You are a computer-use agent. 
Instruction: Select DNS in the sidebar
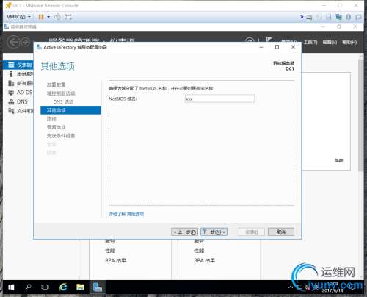18,101
